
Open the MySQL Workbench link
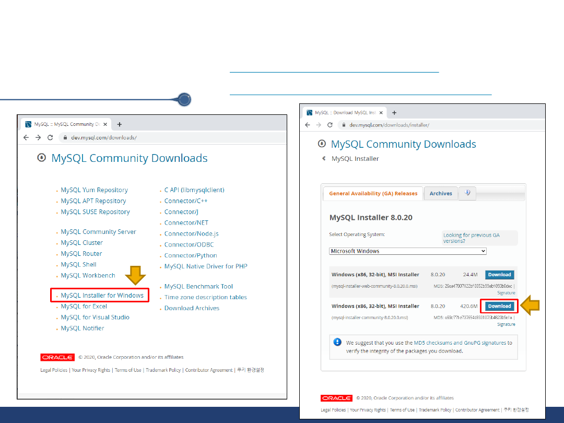[88, 275]
